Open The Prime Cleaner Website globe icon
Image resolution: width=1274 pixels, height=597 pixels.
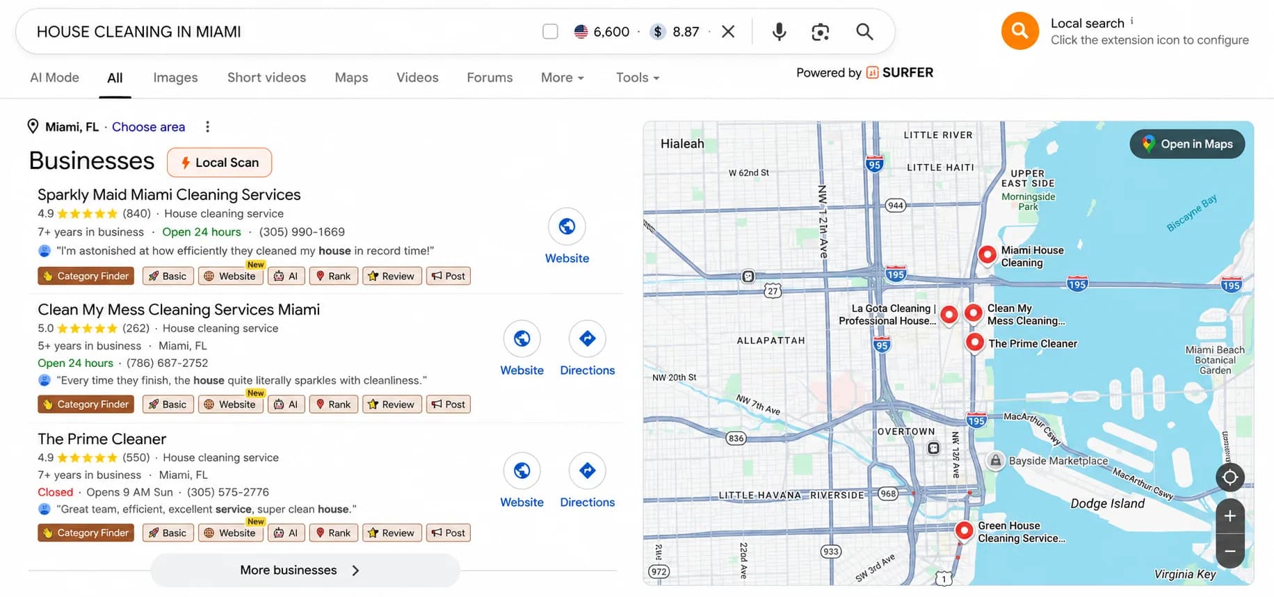coord(522,471)
